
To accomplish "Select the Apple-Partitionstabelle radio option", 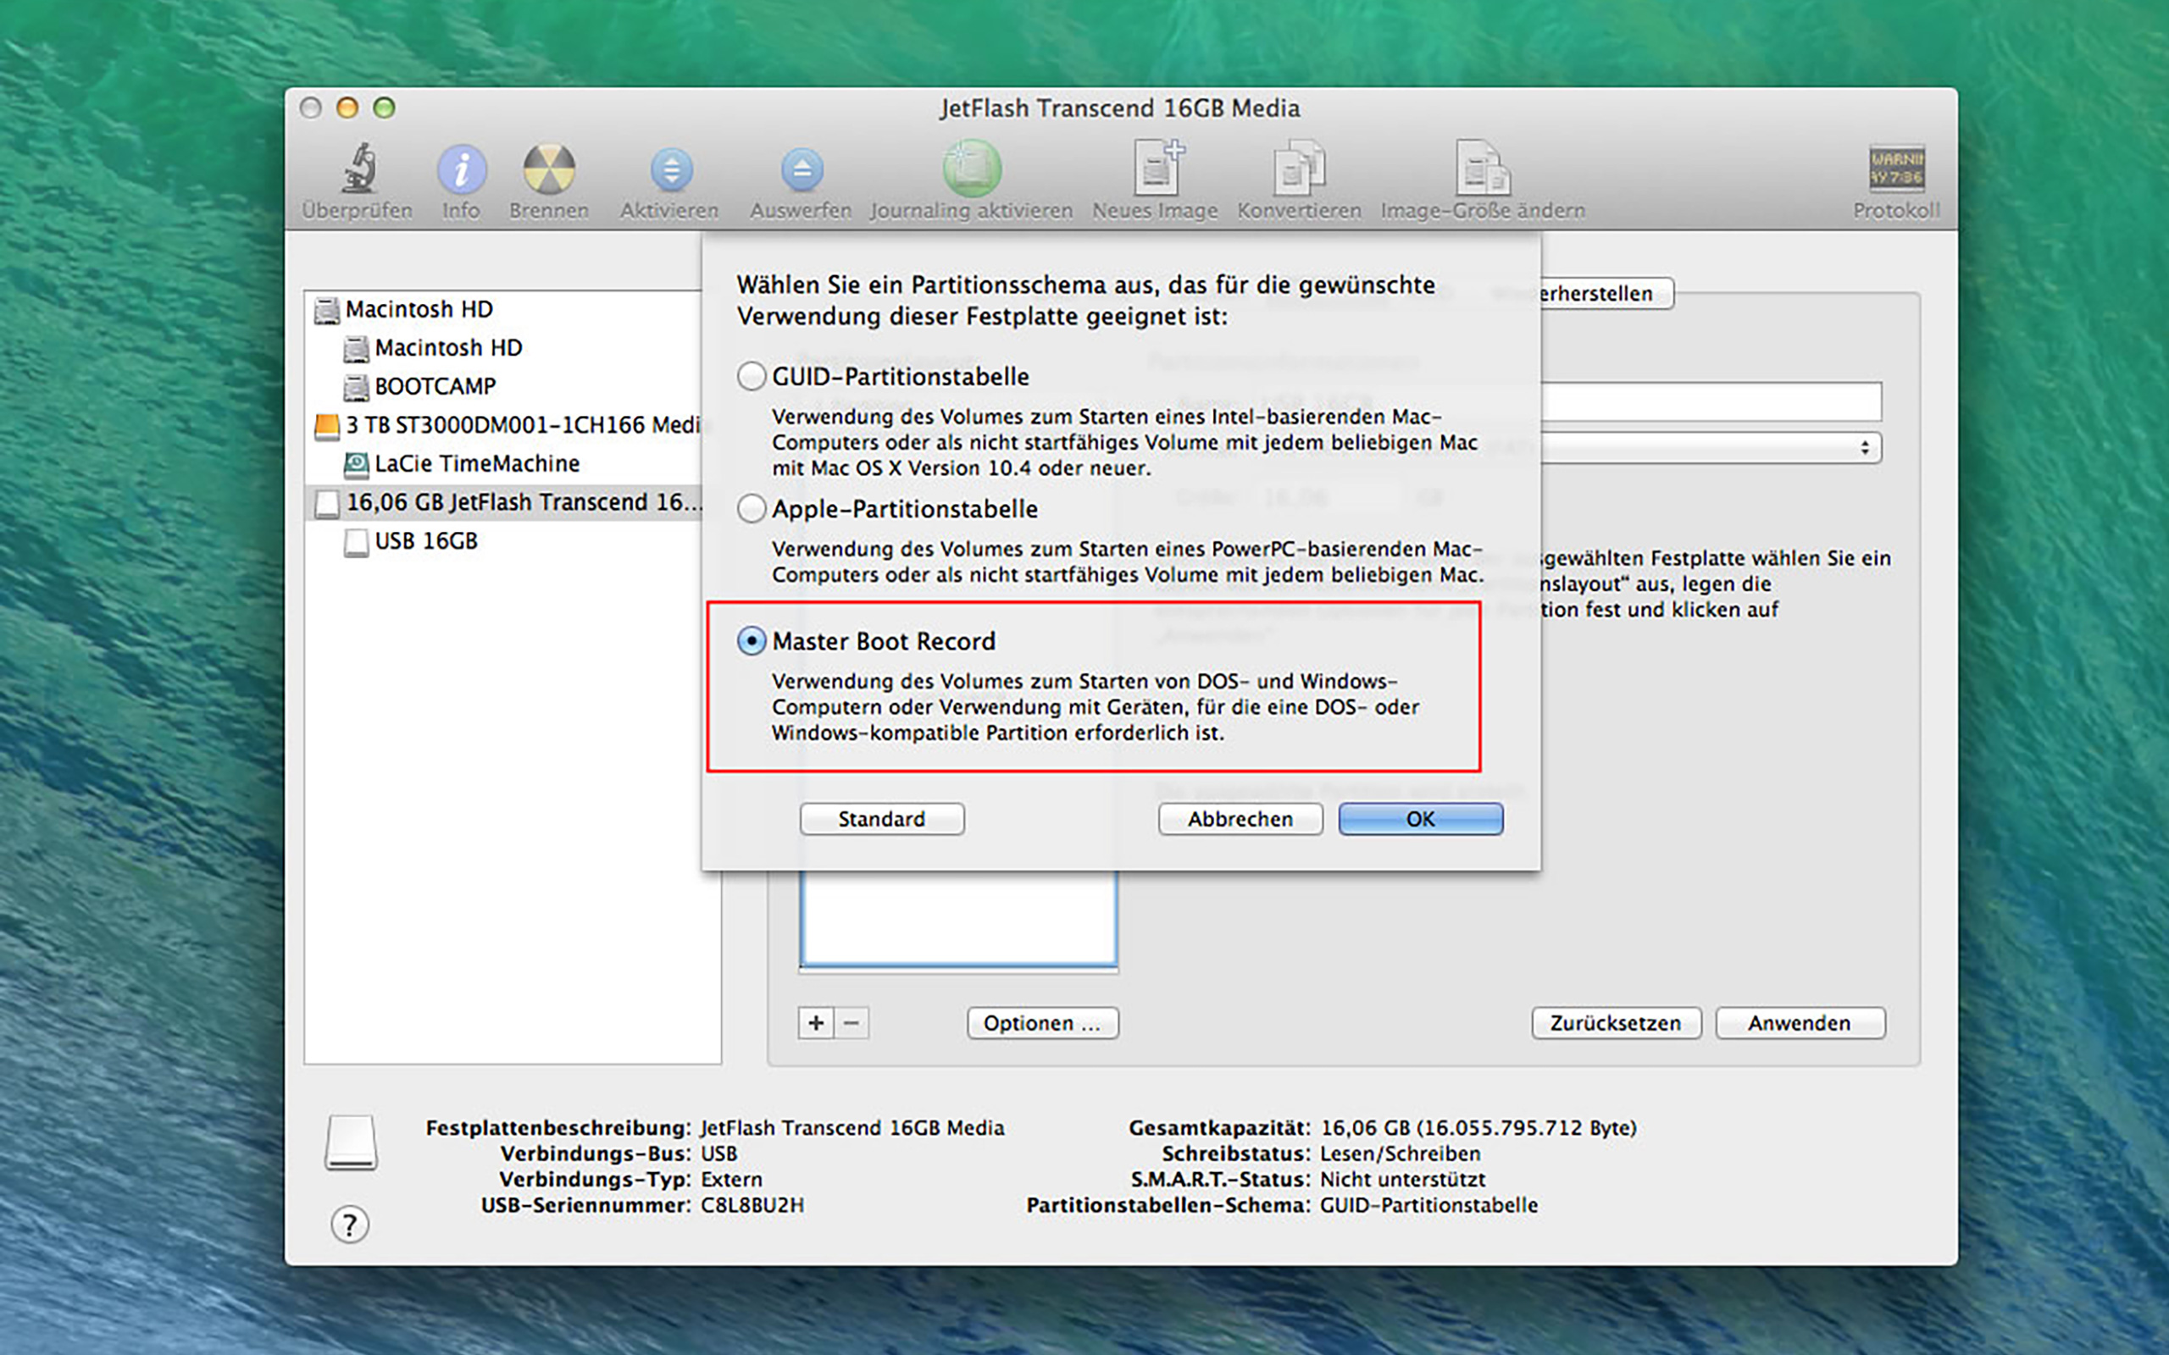I will coord(751,509).
